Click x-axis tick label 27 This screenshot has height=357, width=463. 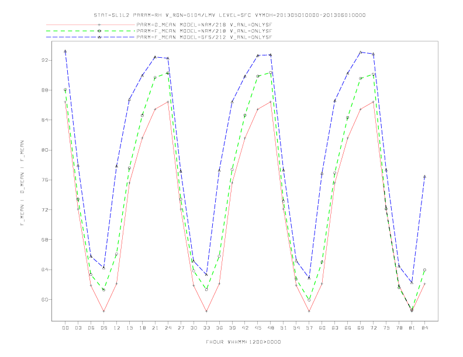pyautogui.click(x=181, y=328)
